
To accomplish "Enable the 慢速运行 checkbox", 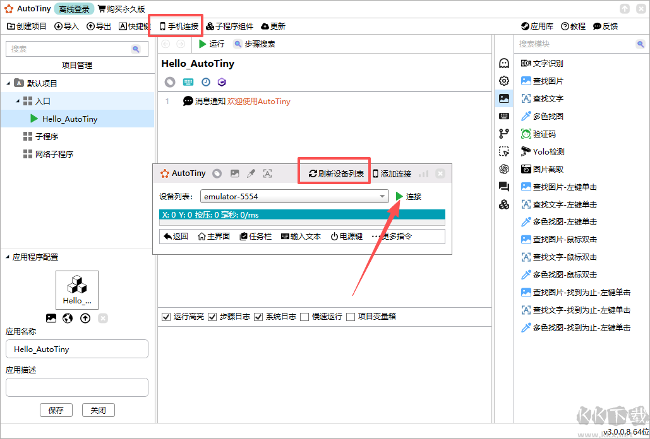I will 304,317.
